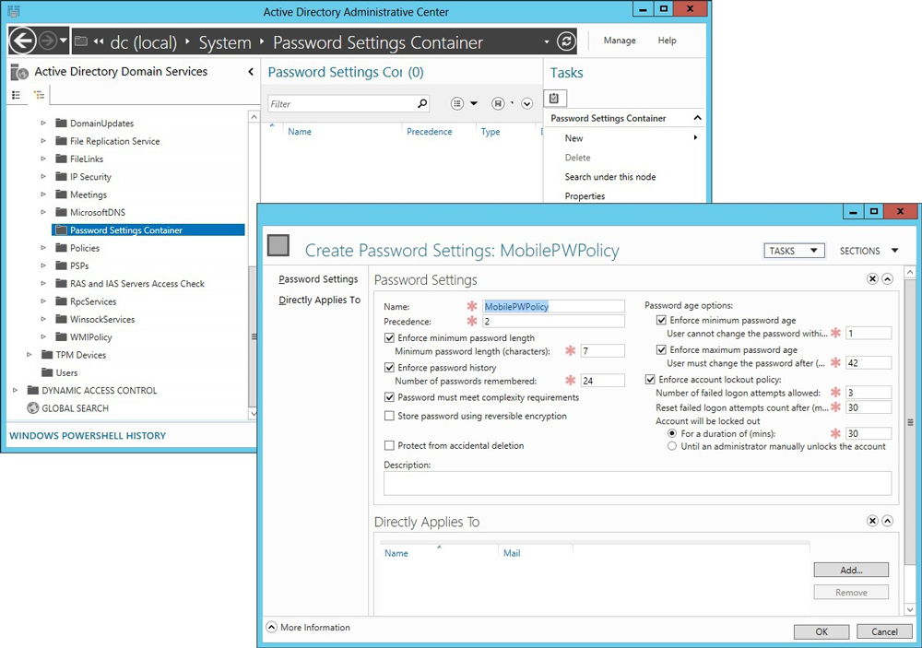Click the clipboard tasks icon under Tasks
This screenshot has height=648, width=922.
(x=554, y=98)
